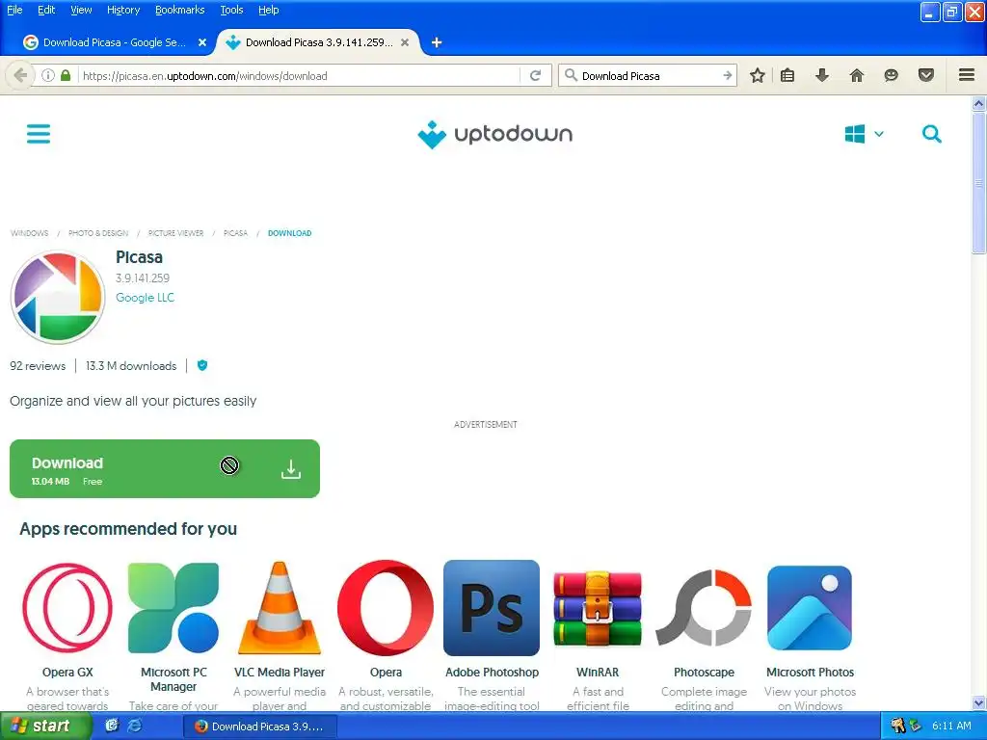Click the taskbar clock 6:11 AM
This screenshot has width=987, height=740.
[x=951, y=726]
